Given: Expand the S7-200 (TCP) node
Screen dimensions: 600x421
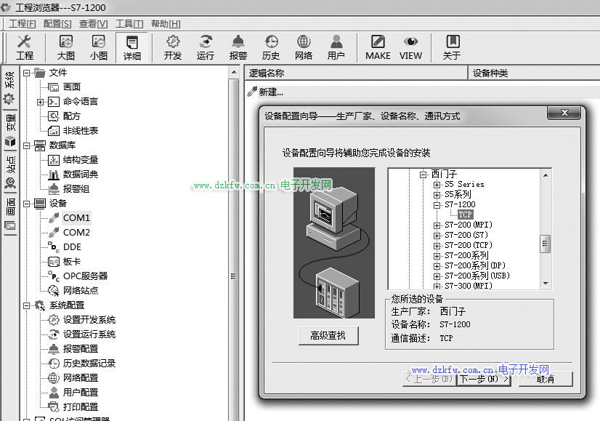Looking at the screenshot, I should 437,246.
